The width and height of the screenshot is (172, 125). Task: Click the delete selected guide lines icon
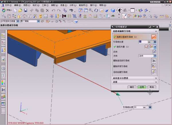click(154, 60)
